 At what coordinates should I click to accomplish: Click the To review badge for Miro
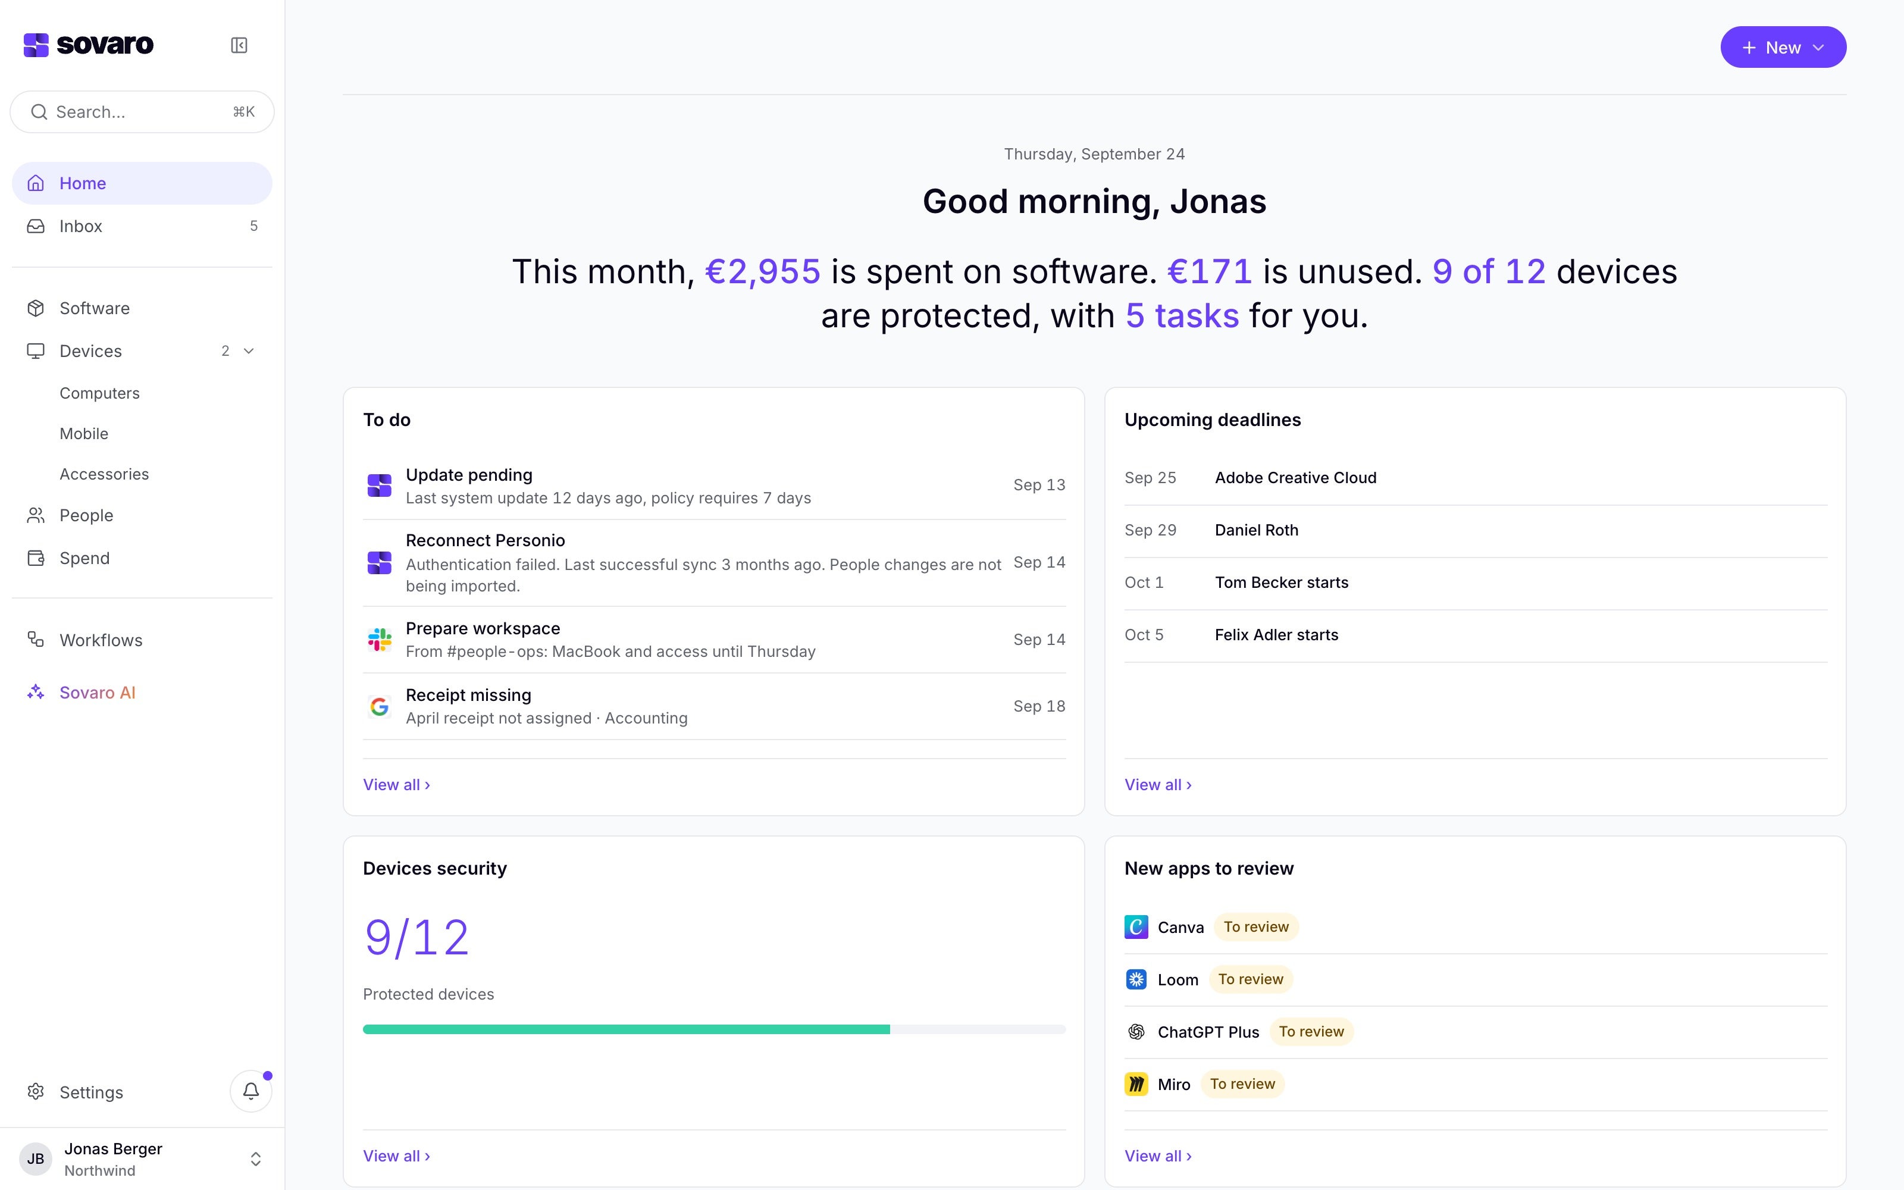click(x=1242, y=1085)
